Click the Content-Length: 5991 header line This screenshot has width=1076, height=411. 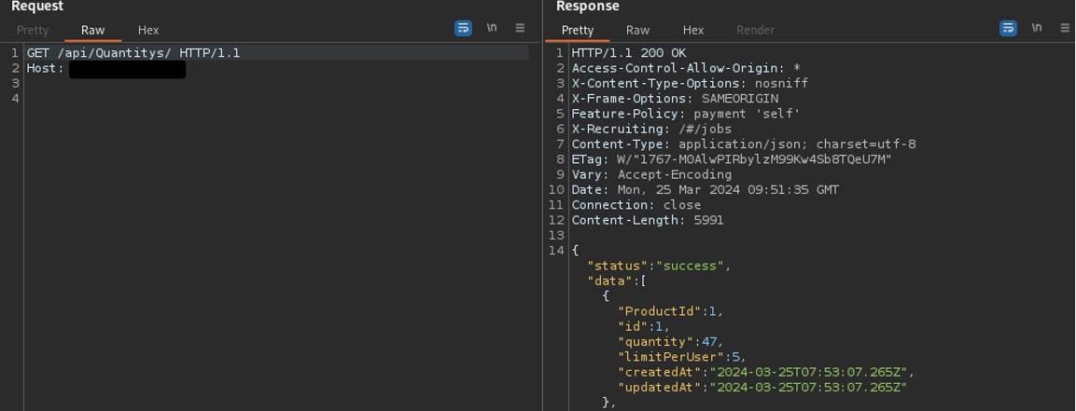pos(647,220)
